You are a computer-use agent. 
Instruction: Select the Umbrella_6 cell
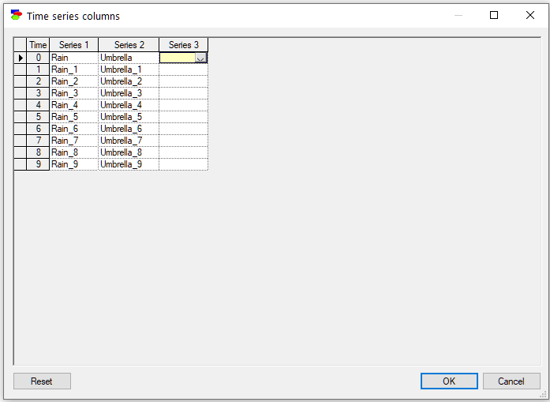coord(129,129)
